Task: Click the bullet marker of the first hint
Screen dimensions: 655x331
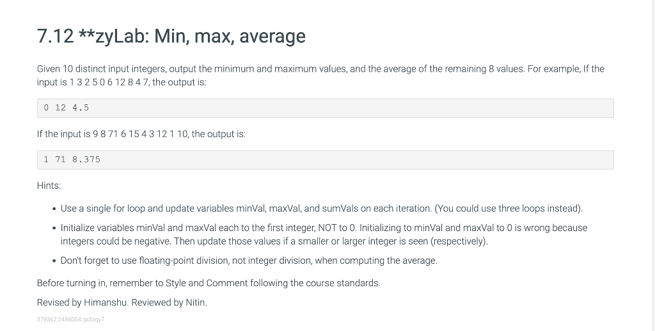Action: coord(54,209)
